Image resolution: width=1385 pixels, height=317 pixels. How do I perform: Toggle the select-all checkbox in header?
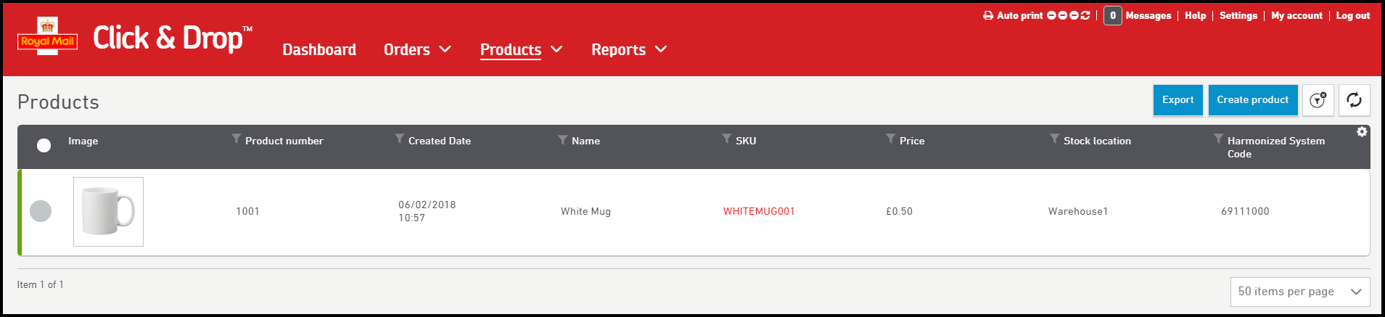click(x=44, y=145)
